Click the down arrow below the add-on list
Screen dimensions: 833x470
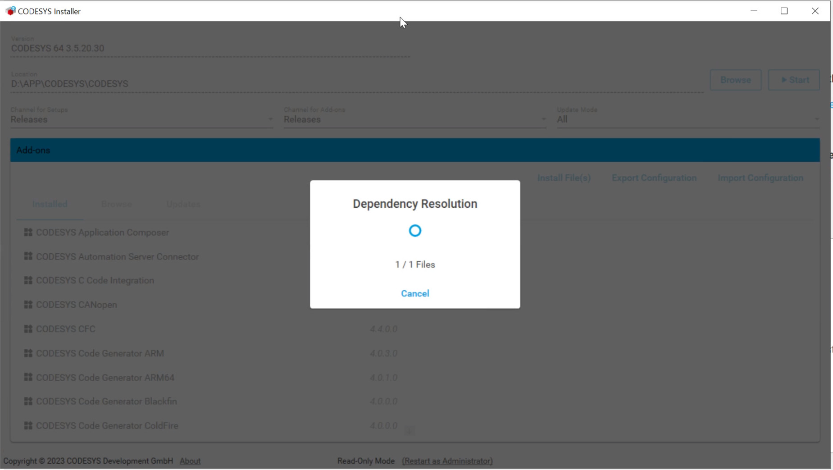pos(409,431)
